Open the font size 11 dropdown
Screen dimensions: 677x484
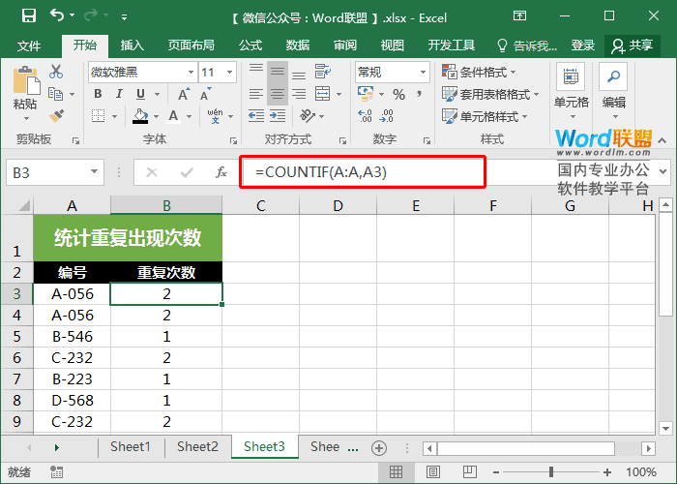(x=230, y=73)
